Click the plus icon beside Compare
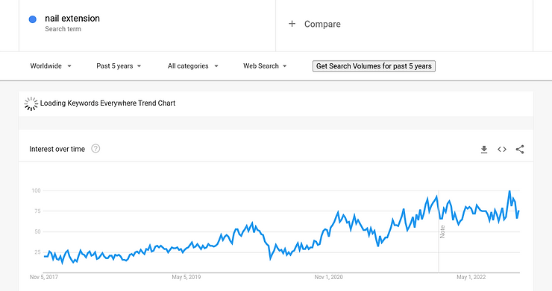 coord(292,24)
